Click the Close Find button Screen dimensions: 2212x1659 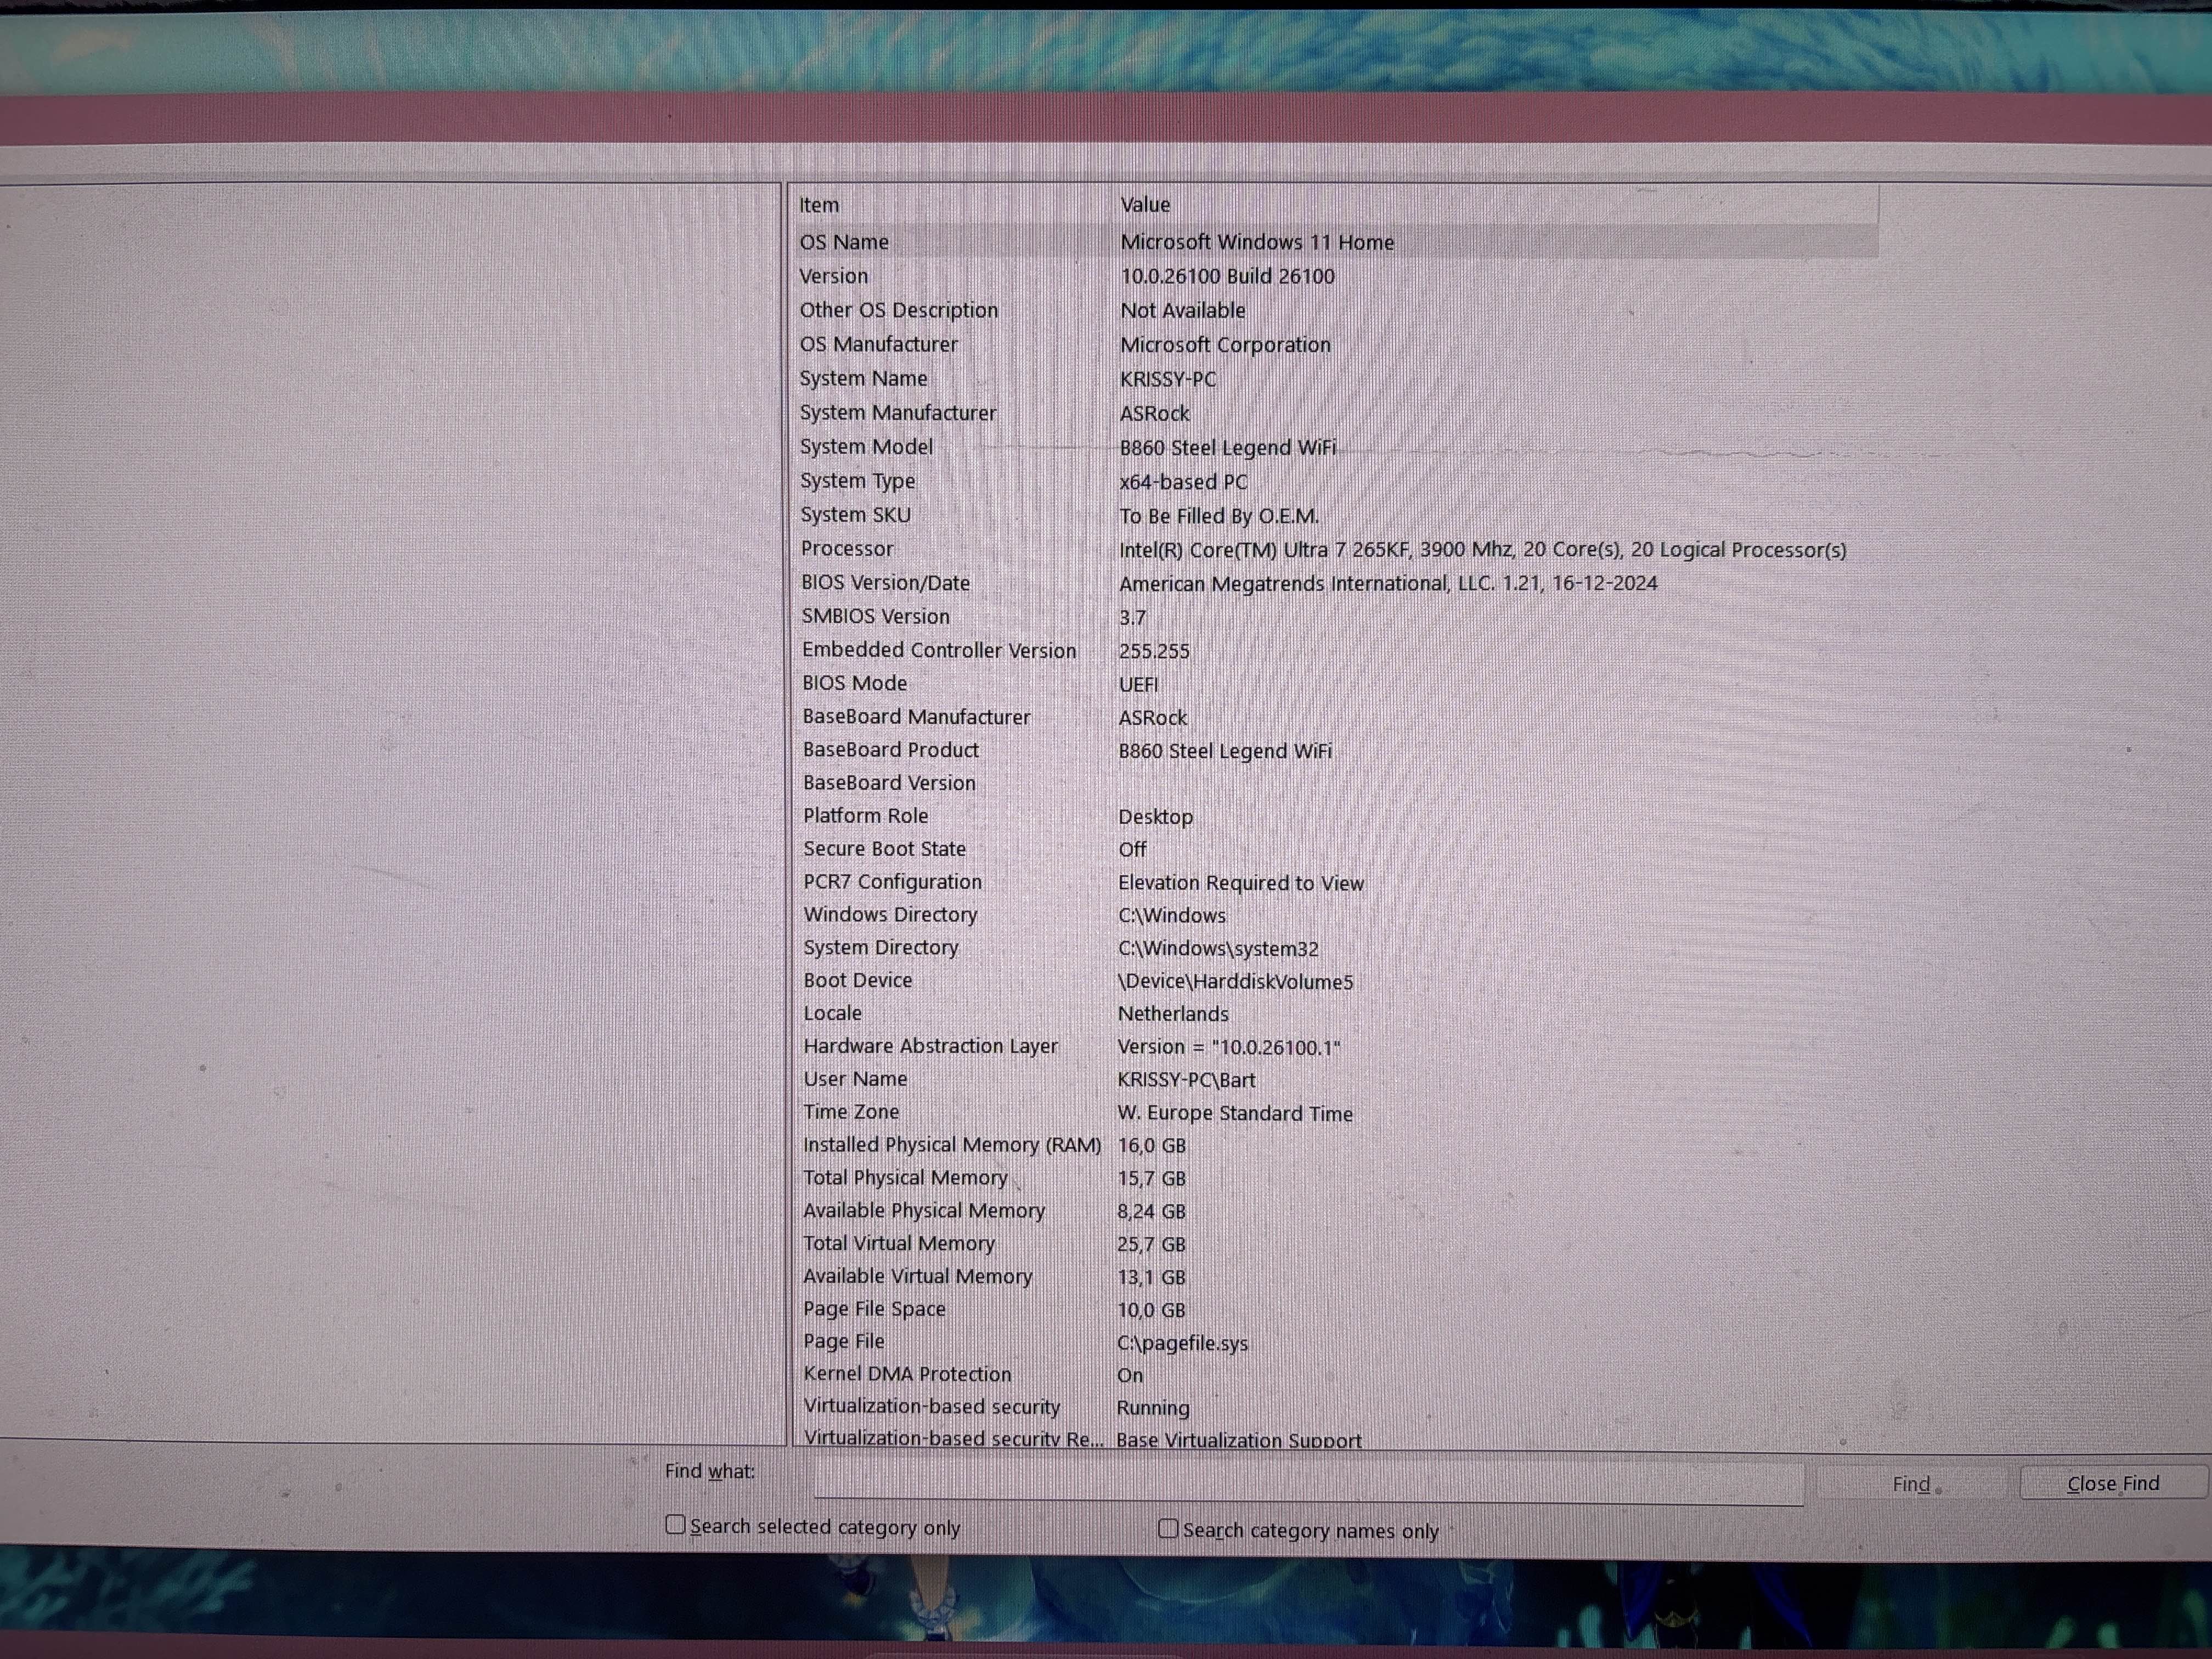[x=2112, y=1483]
